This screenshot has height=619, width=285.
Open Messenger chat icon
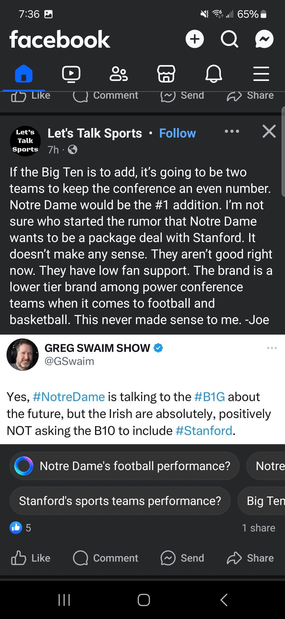point(264,39)
